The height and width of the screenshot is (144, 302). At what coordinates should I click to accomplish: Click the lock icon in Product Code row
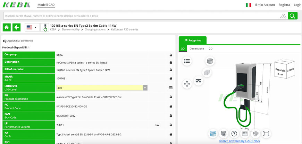point(171,106)
